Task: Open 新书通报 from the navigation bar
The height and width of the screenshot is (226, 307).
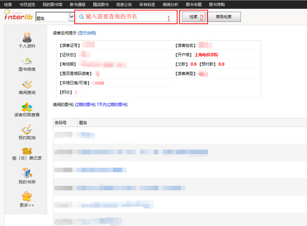Action: (x=78, y=5)
